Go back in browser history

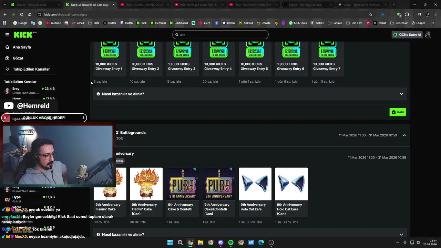5,14
